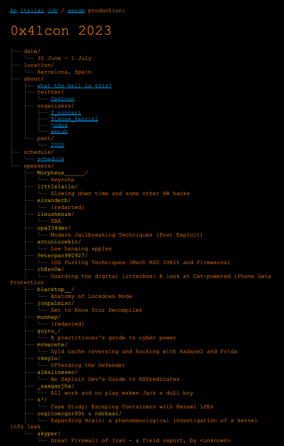
Task: Click speaker 'guyru_/' entry
Action: pos(49,331)
